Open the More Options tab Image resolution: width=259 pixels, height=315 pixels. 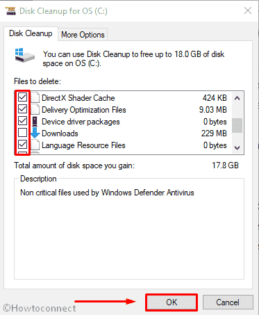click(x=83, y=35)
